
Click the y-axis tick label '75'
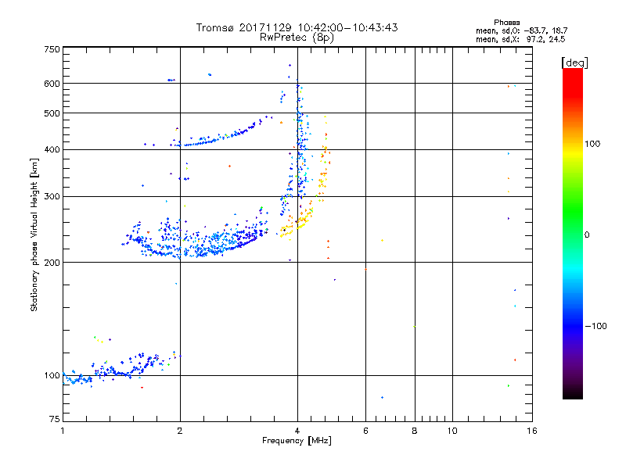click(55, 419)
